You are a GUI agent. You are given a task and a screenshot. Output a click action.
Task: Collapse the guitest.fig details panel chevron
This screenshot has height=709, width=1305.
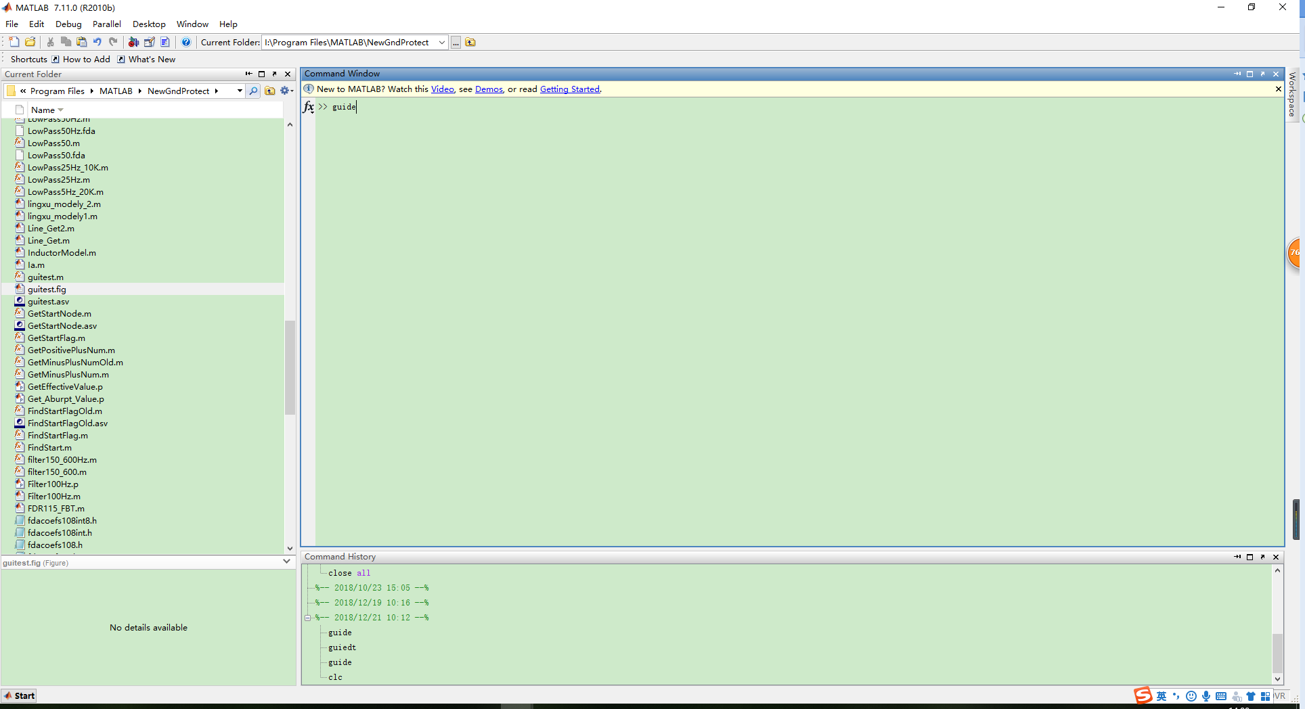(286, 562)
